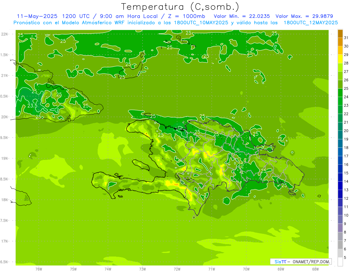Viewport: 354px width, 273px height.
Task: Select the purple legend swatch between 9 and 10
Action: click(x=340, y=219)
